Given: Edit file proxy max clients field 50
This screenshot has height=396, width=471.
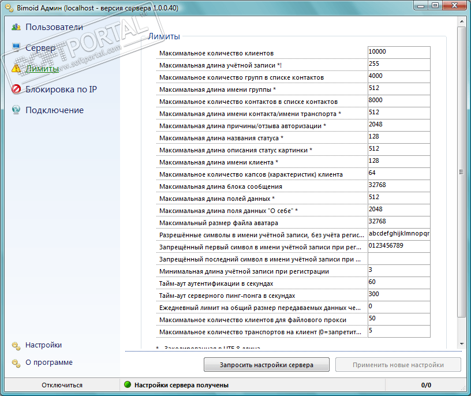Looking at the screenshot, I should point(399,319).
